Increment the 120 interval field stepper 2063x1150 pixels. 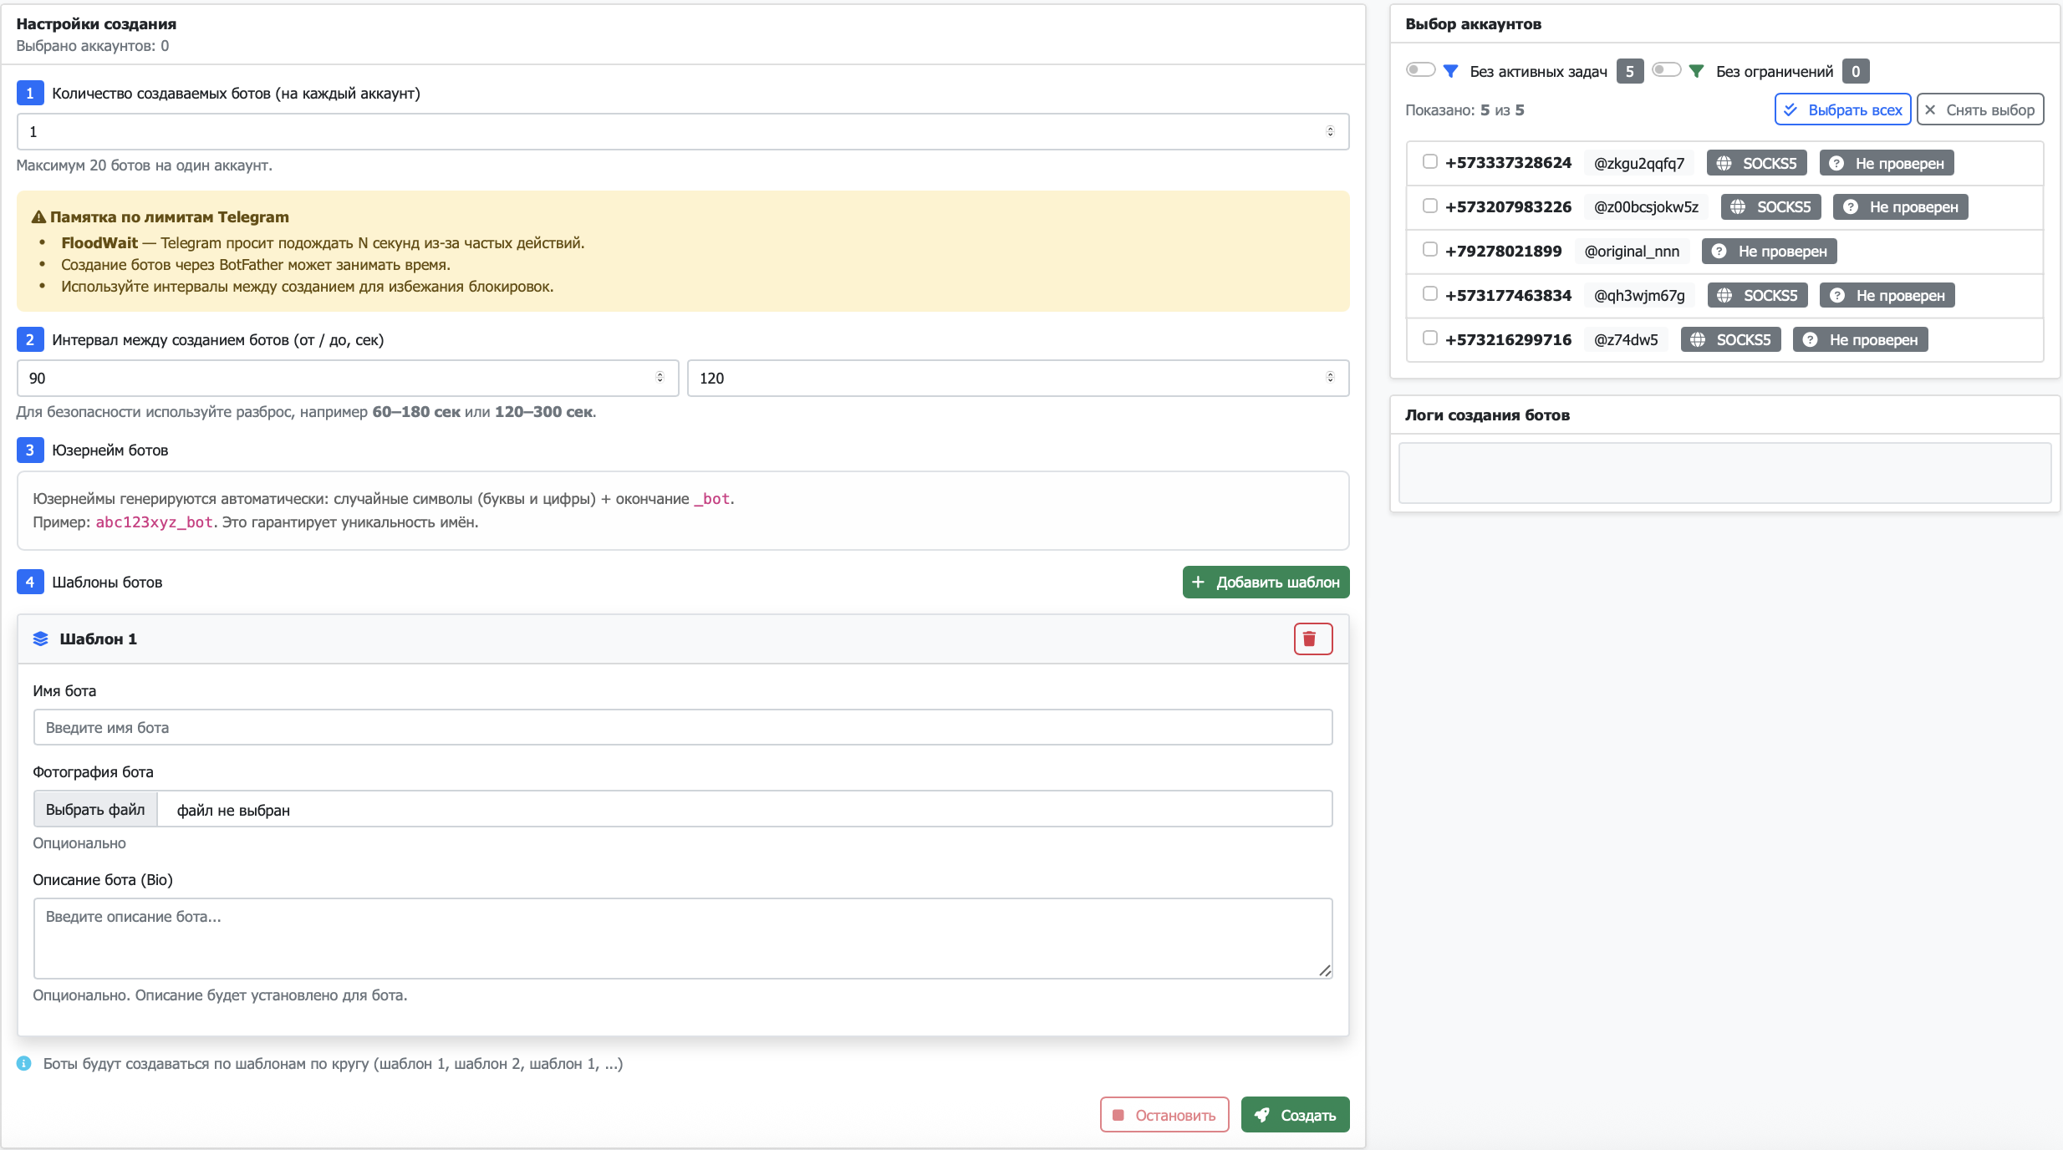[1331, 374]
